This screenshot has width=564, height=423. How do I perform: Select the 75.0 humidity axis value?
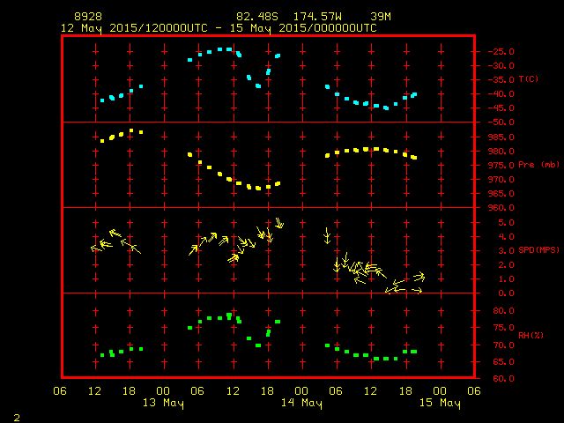pos(503,328)
